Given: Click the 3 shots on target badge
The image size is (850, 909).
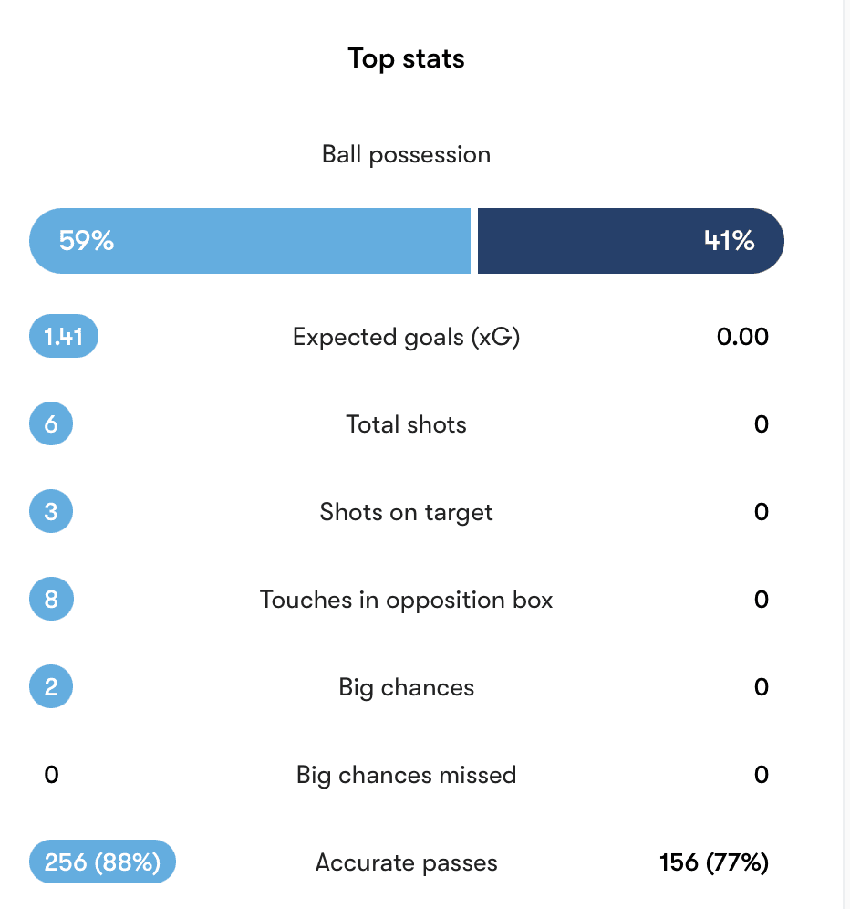Looking at the screenshot, I should [51, 511].
